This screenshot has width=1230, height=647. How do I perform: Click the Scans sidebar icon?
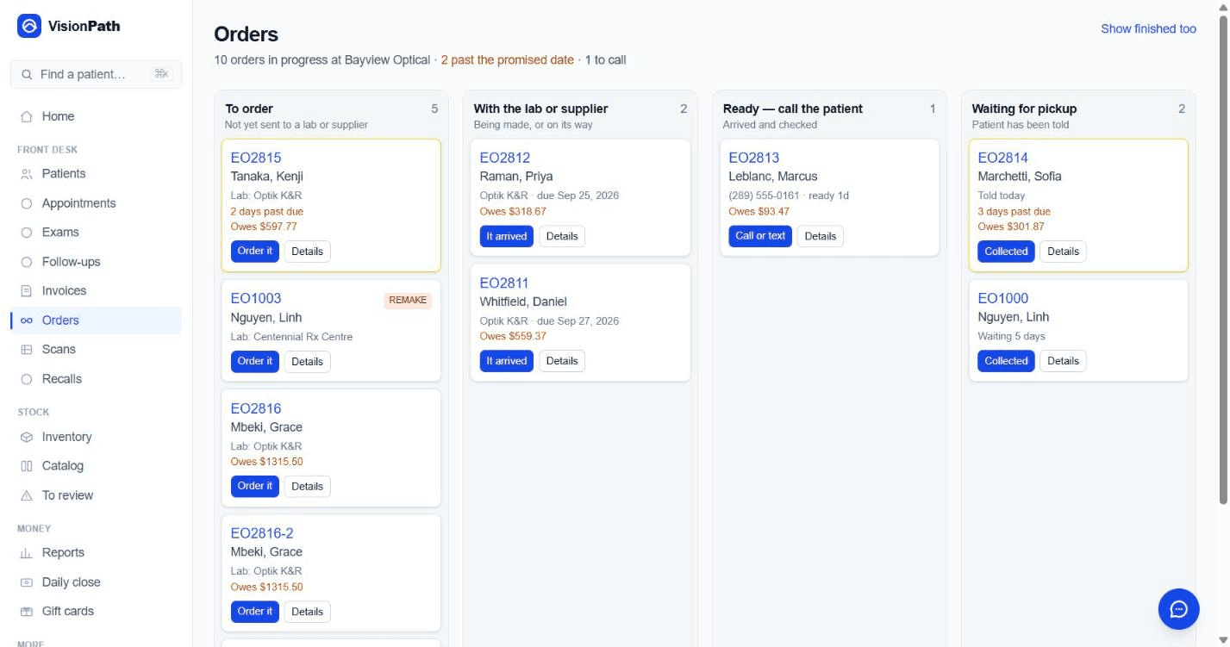coord(27,350)
